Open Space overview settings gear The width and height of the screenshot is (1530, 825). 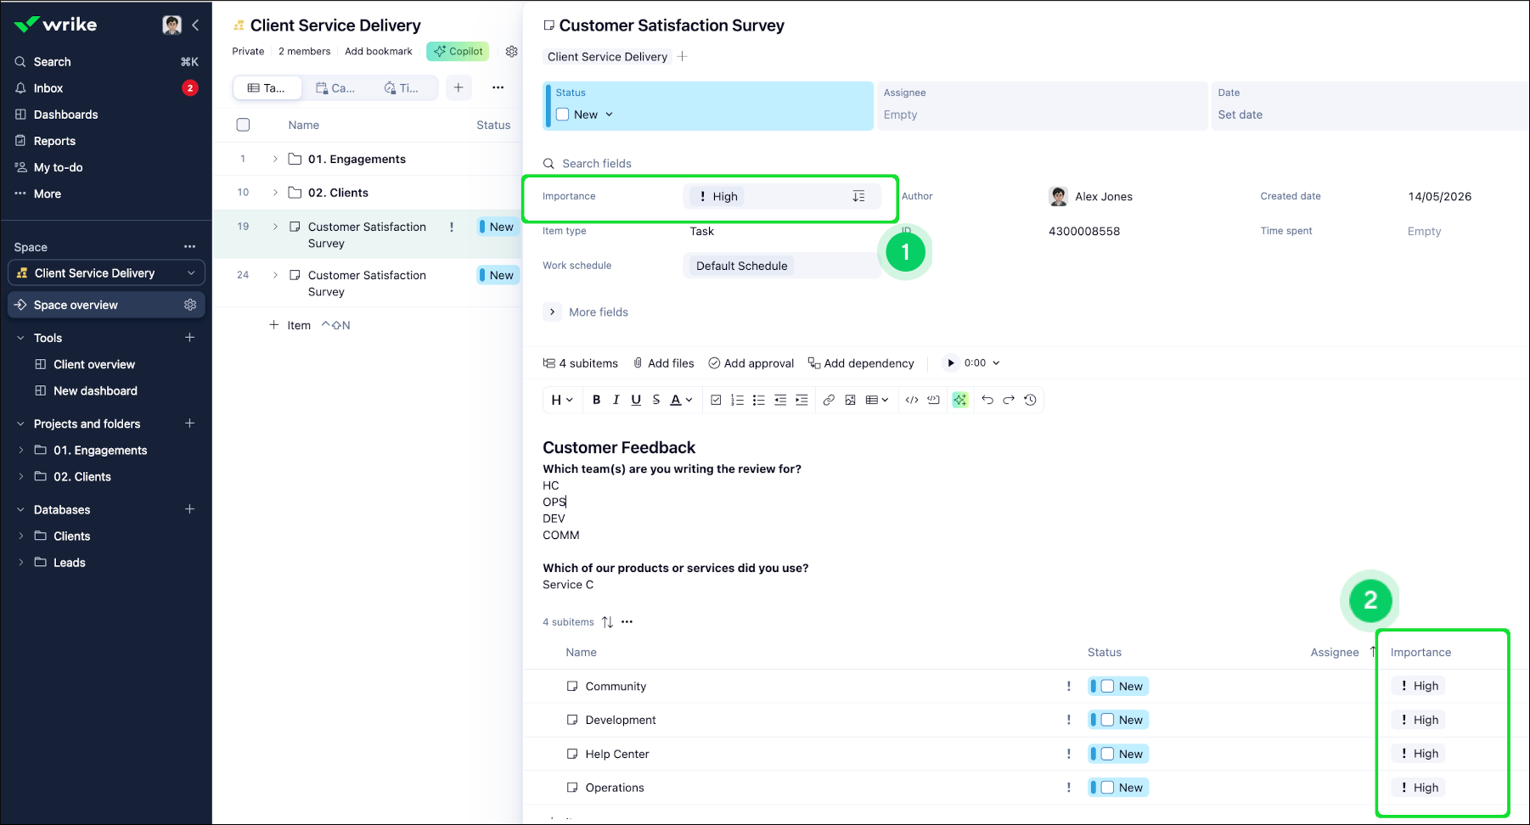[x=190, y=305]
